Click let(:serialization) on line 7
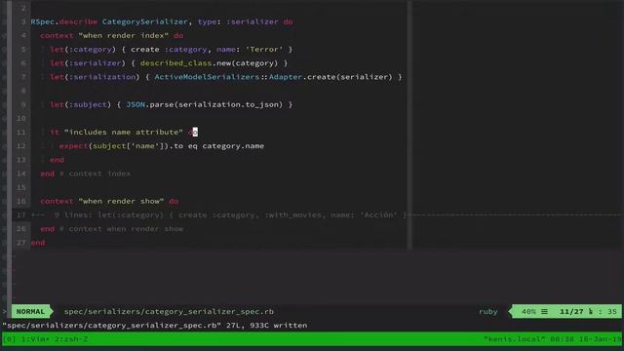This screenshot has width=624, height=351. [x=95, y=77]
